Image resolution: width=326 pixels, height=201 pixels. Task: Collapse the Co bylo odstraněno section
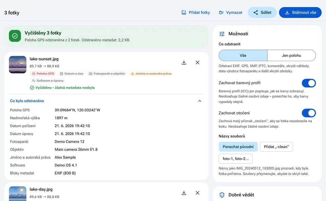106,101
